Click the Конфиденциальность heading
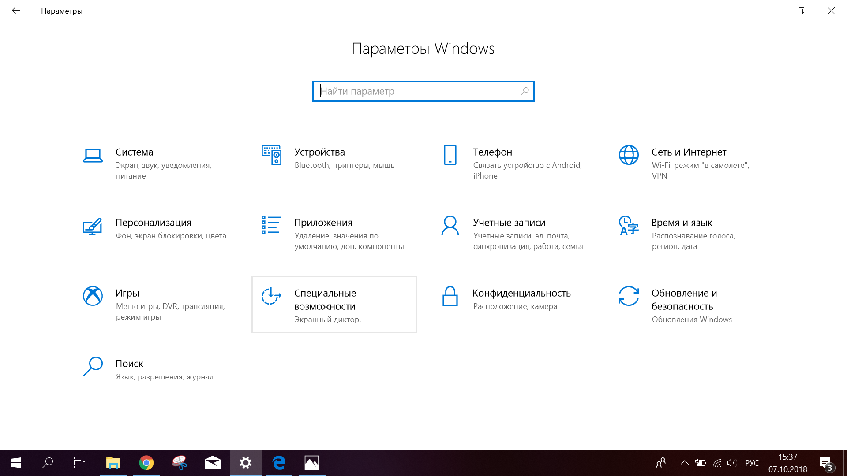Image resolution: width=847 pixels, height=476 pixels. [x=522, y=293]
